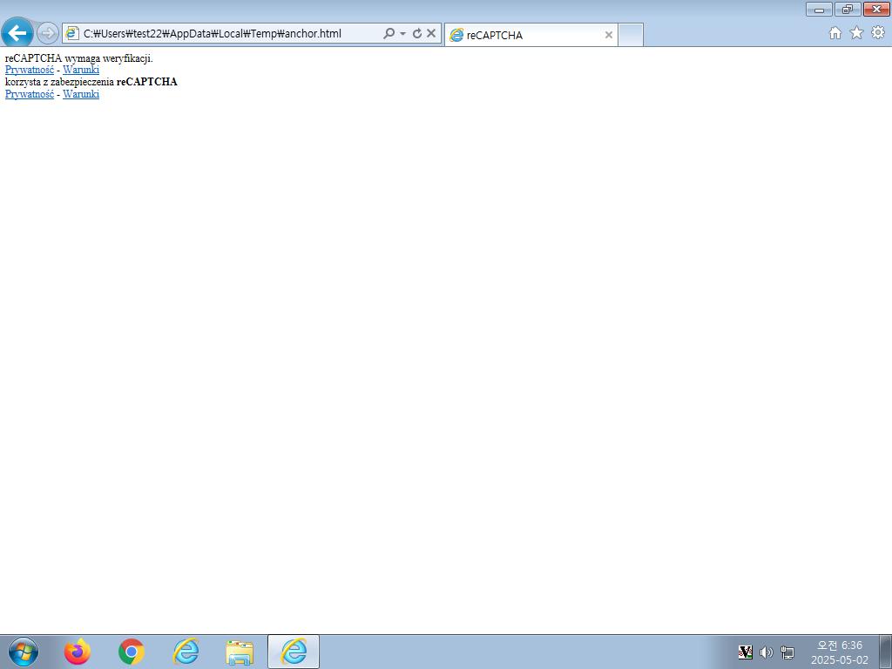Open Prywatność link under 'korzysta z zabezpieczenia'

click(30, 94)
